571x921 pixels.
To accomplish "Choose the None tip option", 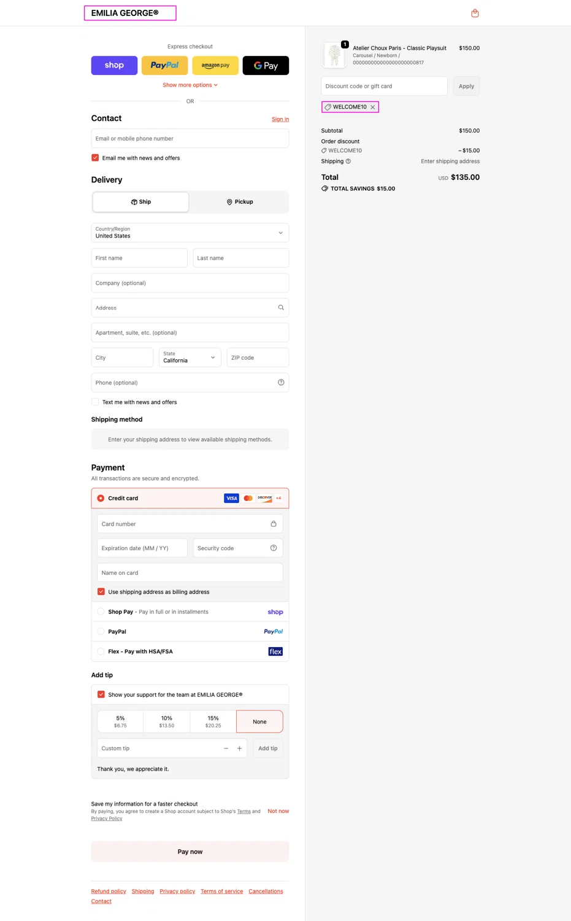I will tap(259, 721).
